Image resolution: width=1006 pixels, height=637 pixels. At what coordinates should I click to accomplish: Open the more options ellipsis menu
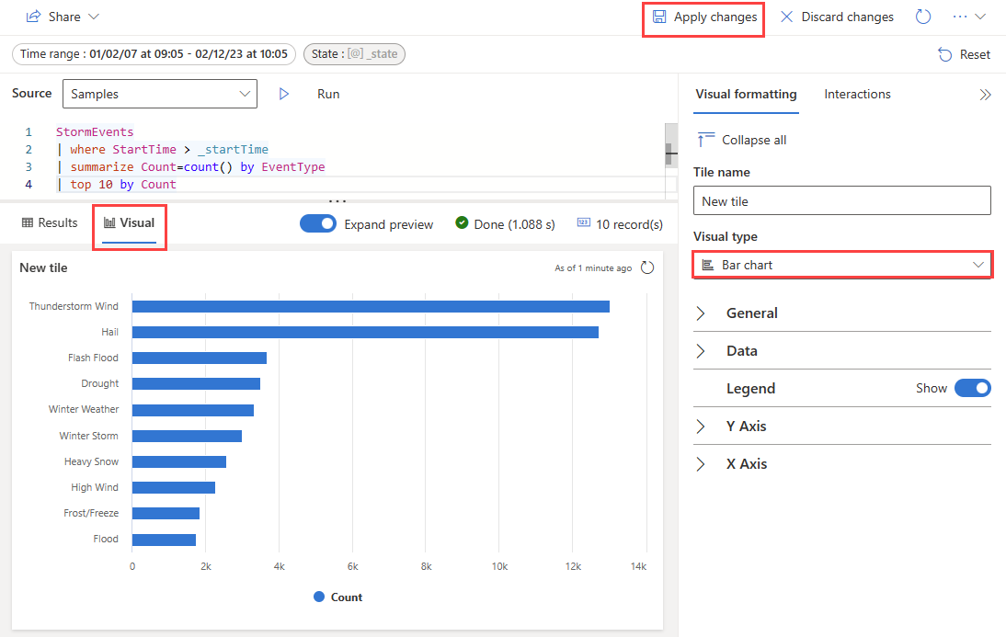[960, 17]
